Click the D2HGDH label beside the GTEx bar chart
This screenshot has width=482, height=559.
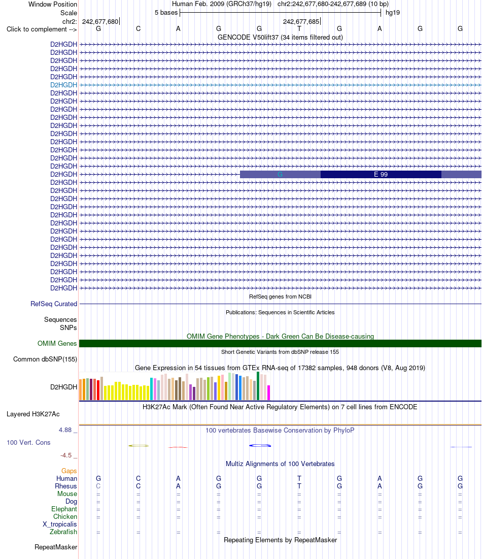63,387
